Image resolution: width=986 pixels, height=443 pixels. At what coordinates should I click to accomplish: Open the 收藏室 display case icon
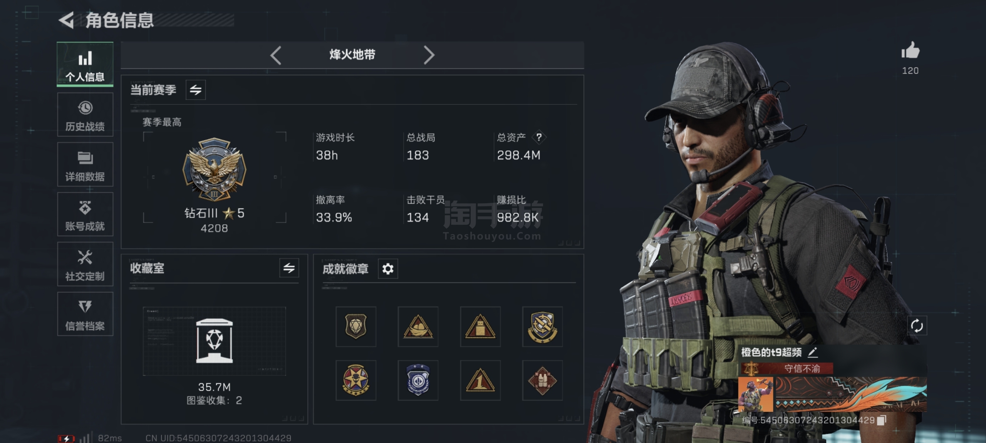[214, 341]
